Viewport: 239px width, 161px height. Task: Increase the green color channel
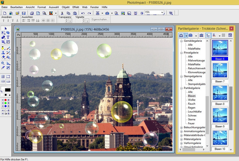point(9,103)
